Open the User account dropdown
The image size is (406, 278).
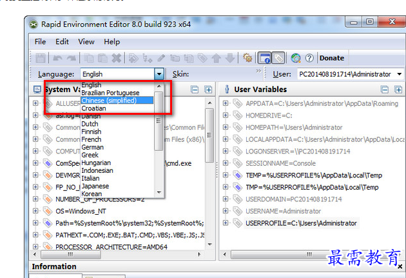click(400, 74)
